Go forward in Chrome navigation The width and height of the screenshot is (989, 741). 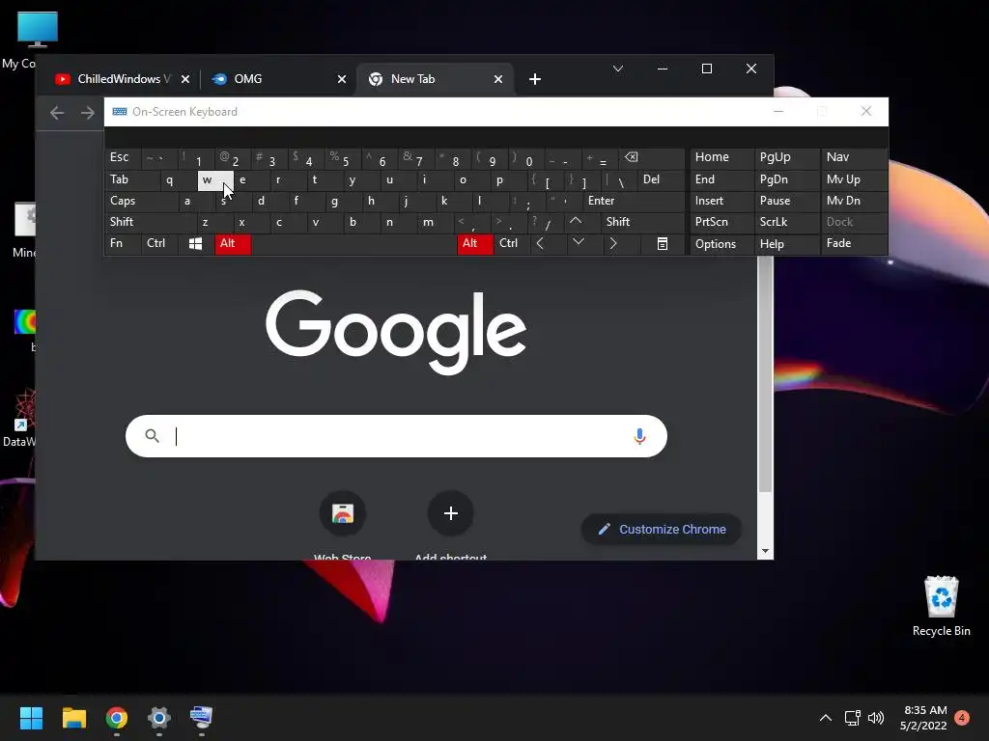point(88,113)
